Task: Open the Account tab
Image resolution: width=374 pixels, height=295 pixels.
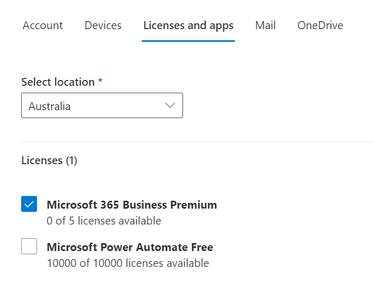Action: point(43,25)
